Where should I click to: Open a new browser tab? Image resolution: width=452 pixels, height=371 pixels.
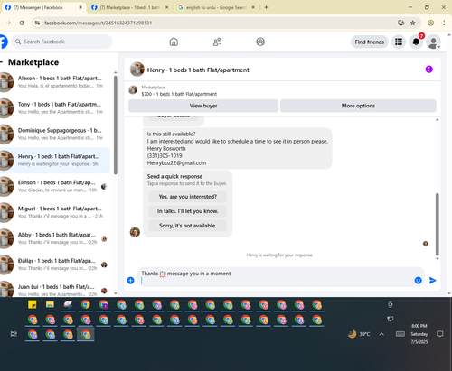[266, 7]
